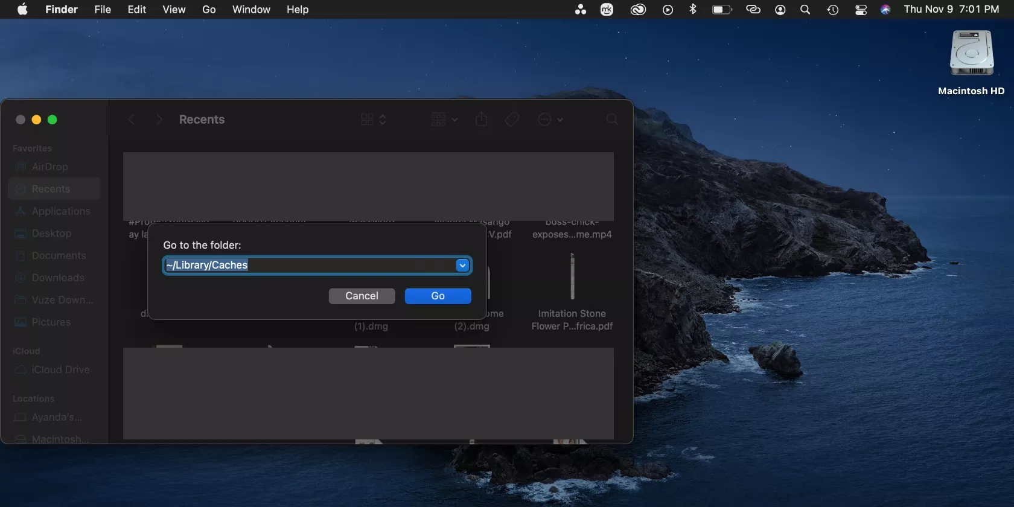Launch Siri from menu bar

885,9
